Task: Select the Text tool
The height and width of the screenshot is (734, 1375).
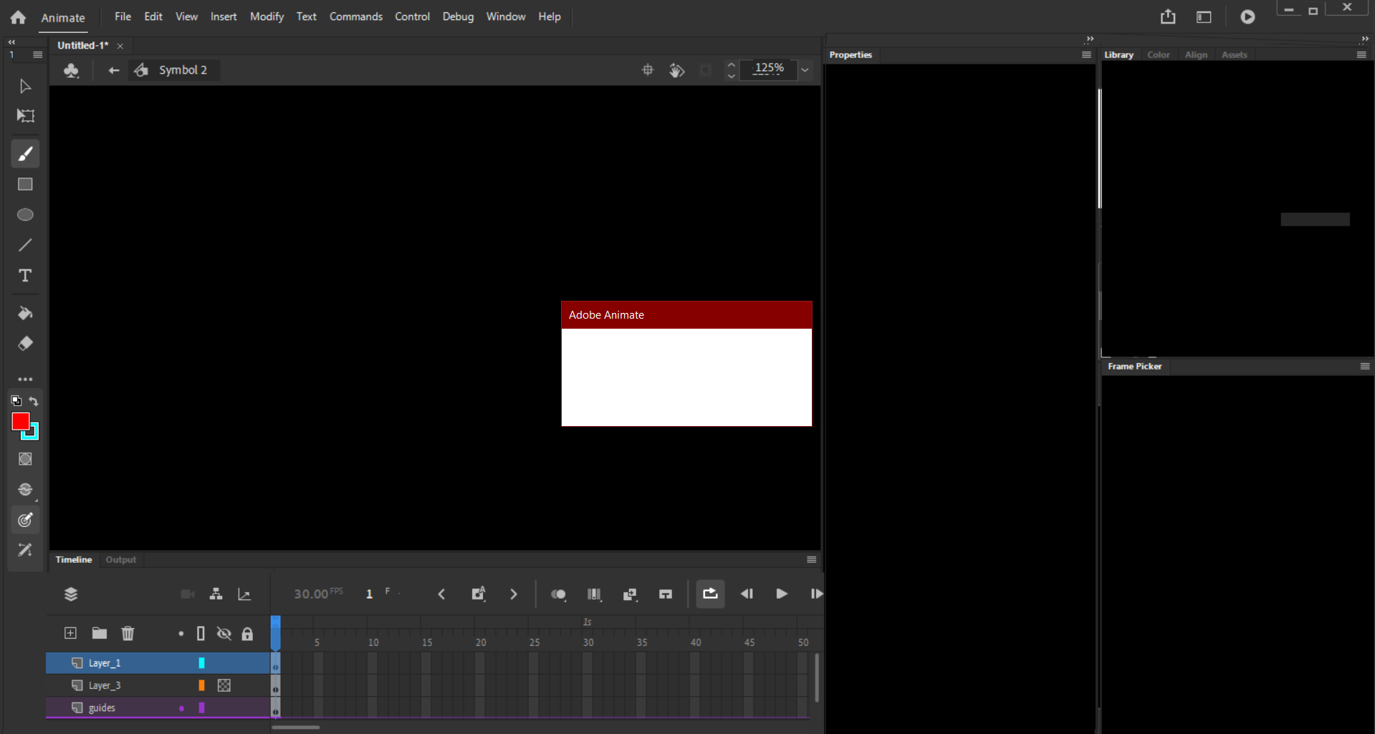Action: pyautogui.click(x=25, y=276)
